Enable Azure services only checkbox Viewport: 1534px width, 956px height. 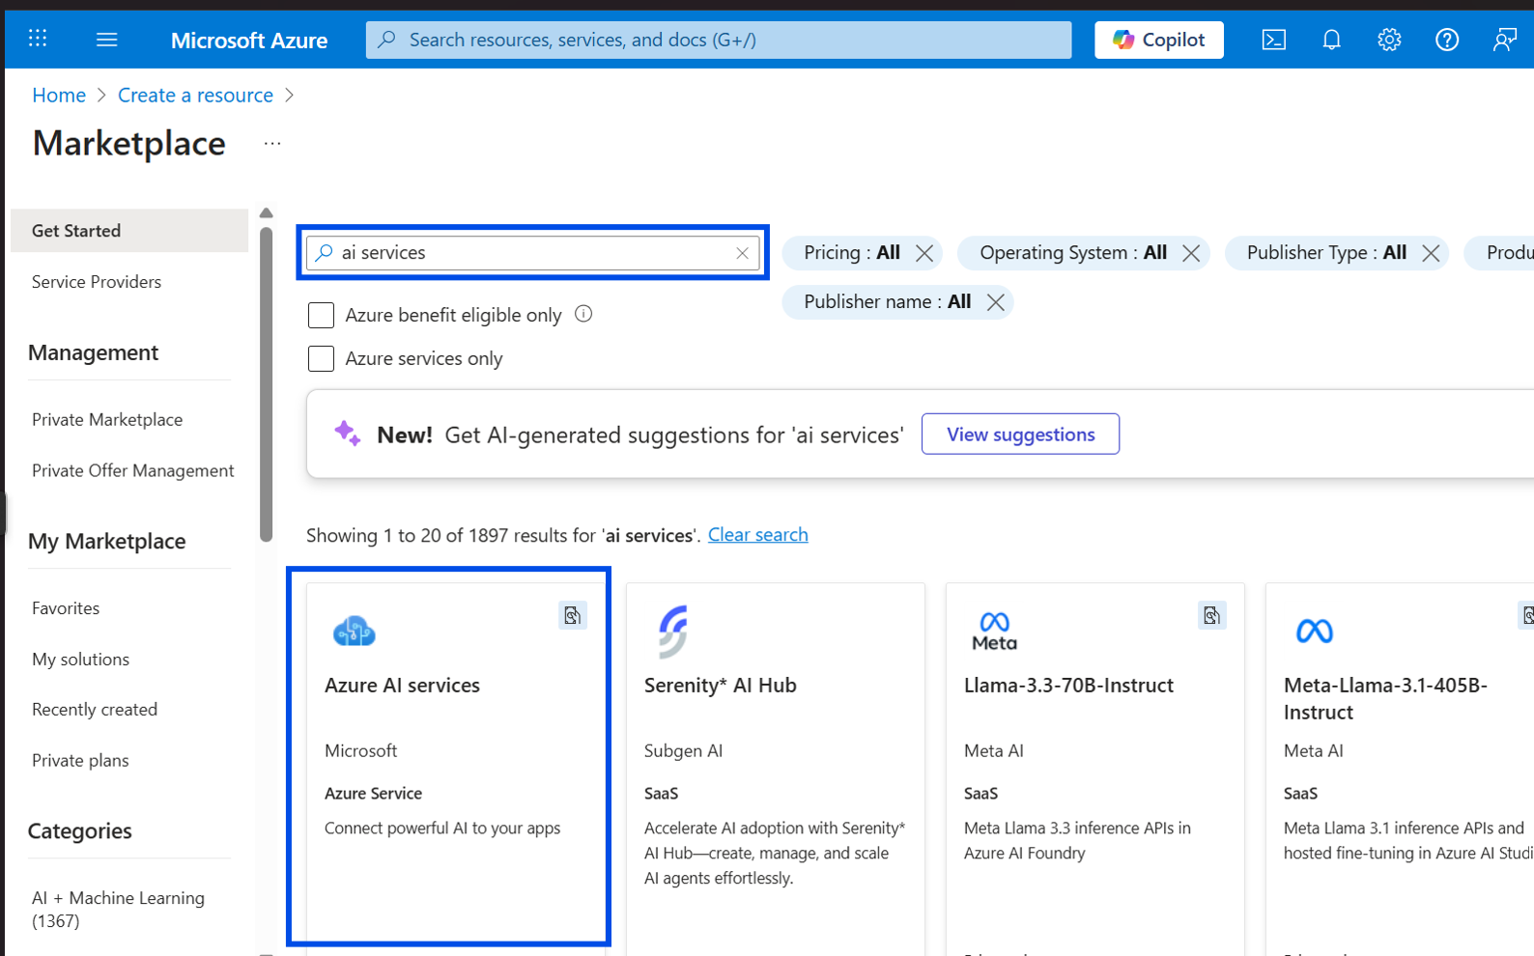coord(321,358)
